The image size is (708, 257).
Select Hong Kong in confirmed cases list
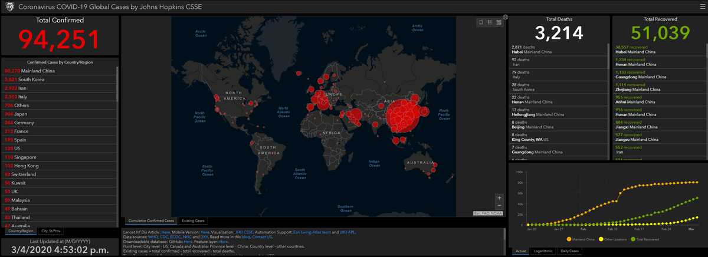point(59,166)
